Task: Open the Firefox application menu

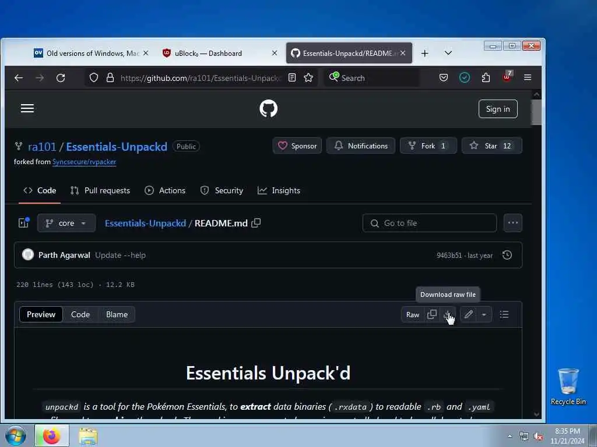Action: (527, 77)
